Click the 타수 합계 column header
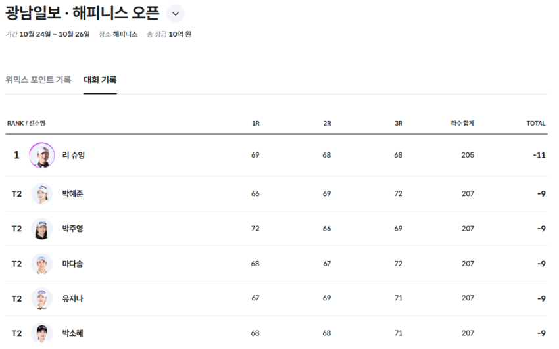 click(x=462, y=123)
